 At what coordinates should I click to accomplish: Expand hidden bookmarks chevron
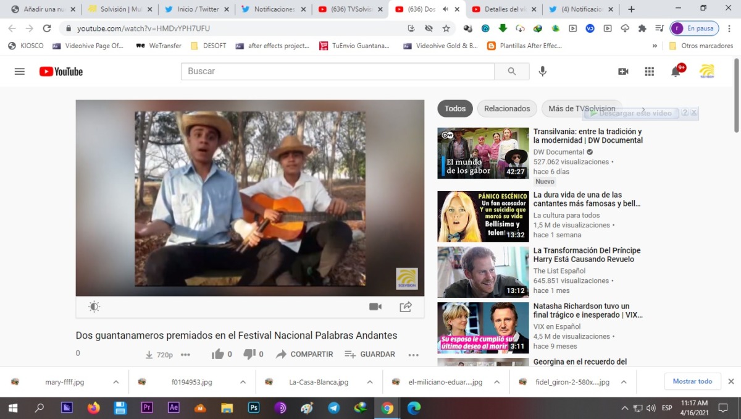coord(655,46)
